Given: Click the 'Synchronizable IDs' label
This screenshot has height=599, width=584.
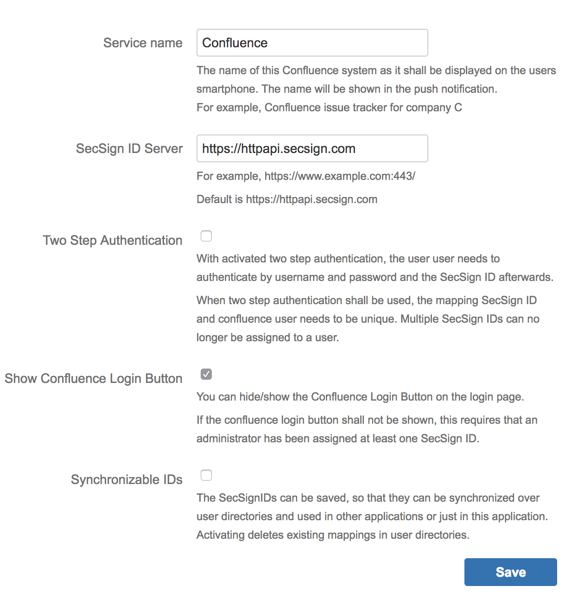Looking at the screenshot, I should tap(127, 479).
